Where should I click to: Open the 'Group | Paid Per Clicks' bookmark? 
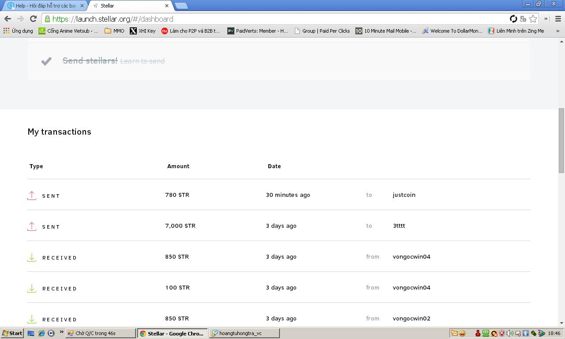322,31
